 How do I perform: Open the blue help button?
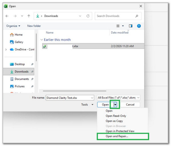coord(139,26)
